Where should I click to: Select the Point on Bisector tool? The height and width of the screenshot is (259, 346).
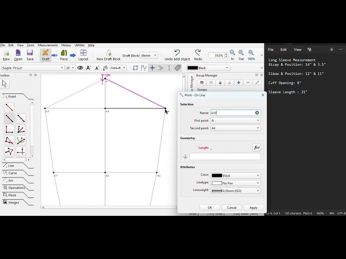point(21,129)
